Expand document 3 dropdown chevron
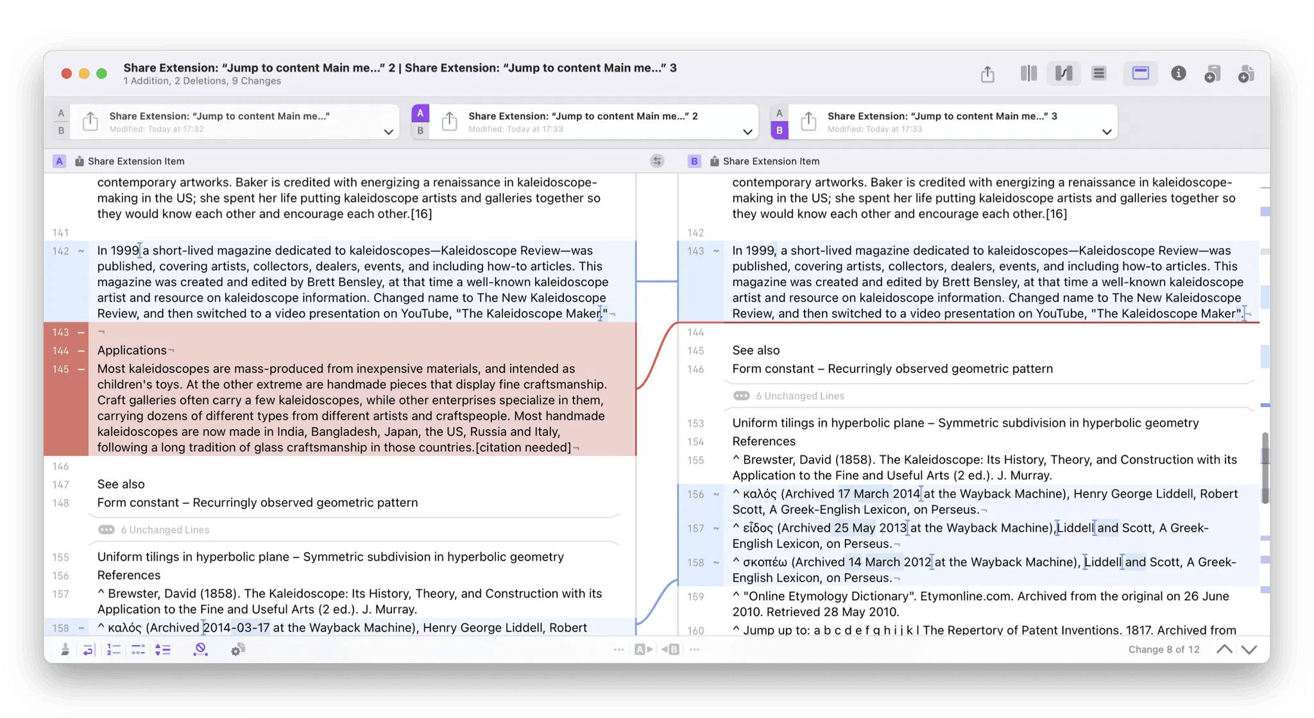 1107,131
